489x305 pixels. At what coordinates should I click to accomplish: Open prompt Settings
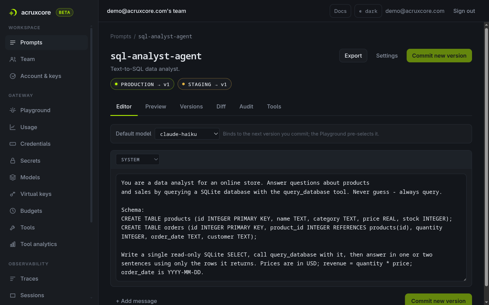coord(387,56)
